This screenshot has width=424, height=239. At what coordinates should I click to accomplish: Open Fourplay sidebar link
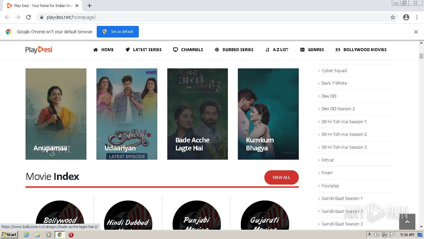click(x=330, y=186)
